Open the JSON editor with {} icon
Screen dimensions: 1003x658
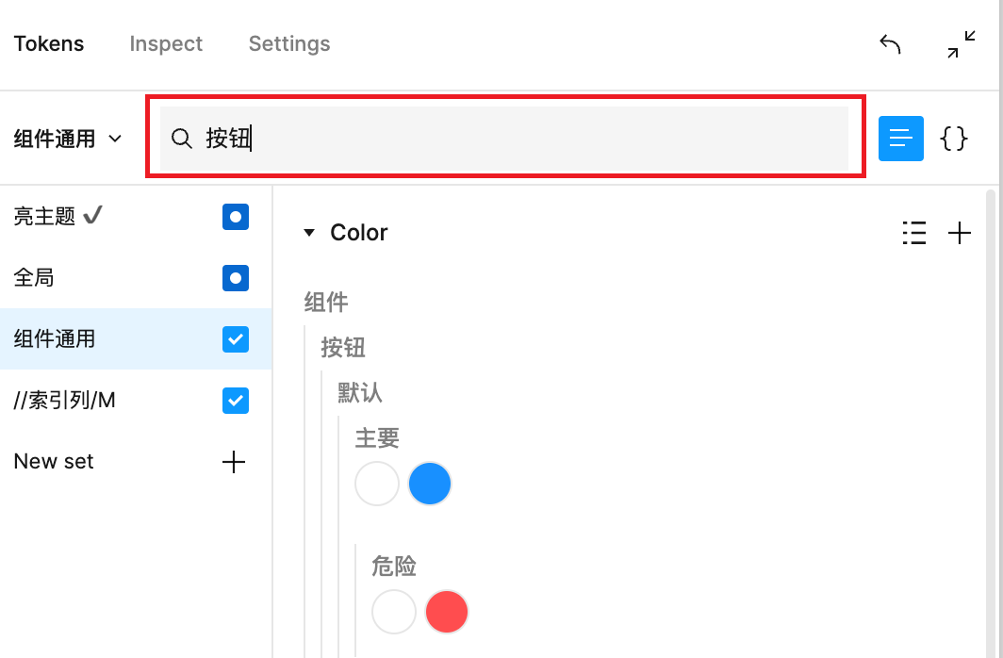(x=954, y=139)
